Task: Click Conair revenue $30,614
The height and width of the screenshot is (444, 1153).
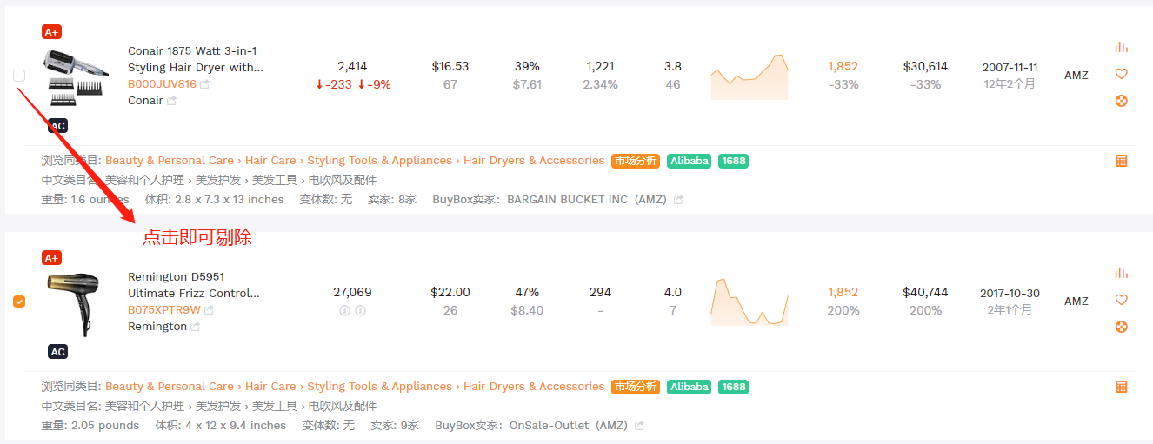Action: [x=925, y=66]
